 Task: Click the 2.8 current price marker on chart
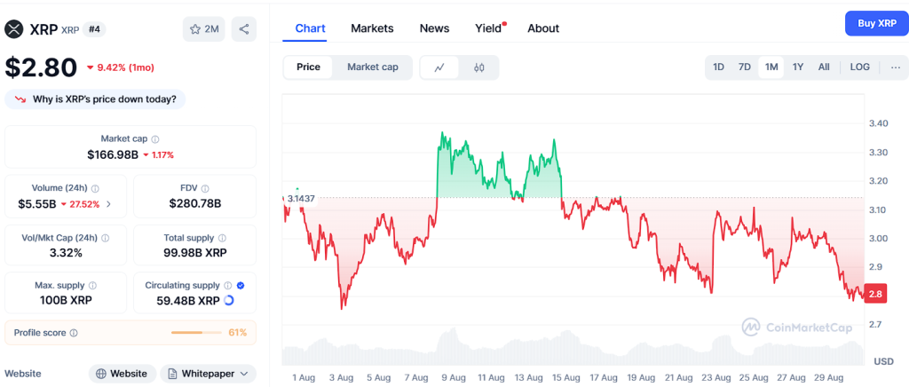[875, 294]
